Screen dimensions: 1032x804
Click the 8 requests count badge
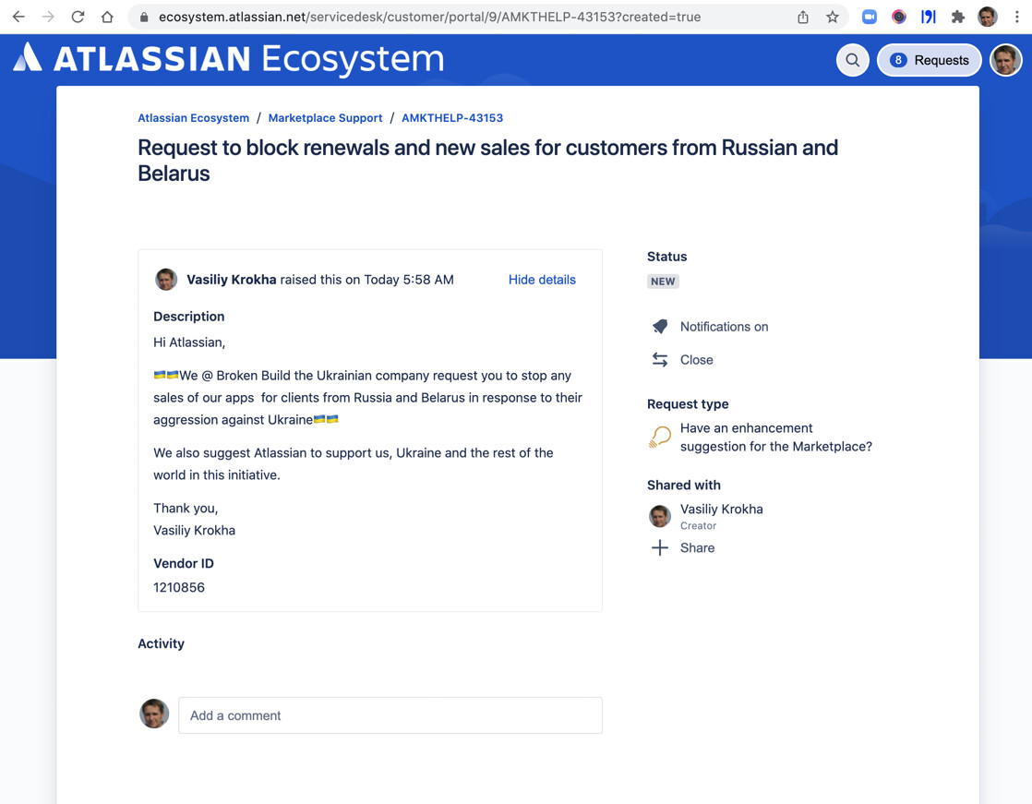tap(898, 60)
